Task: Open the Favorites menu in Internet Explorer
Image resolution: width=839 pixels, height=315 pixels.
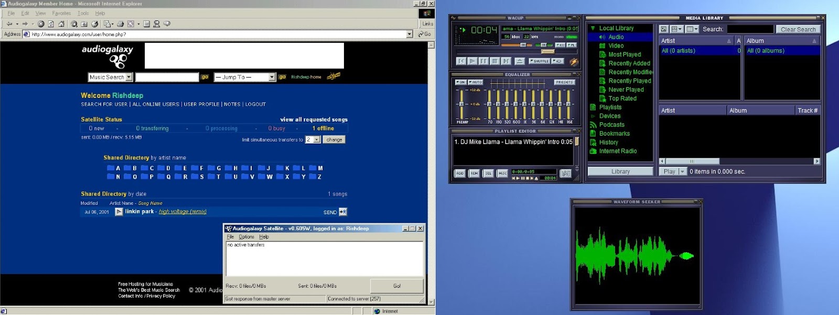Action: pyautogui.click(x=61, y=13)
